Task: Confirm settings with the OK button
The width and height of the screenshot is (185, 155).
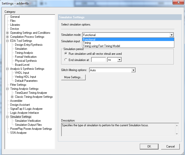Action: (149, 146)
